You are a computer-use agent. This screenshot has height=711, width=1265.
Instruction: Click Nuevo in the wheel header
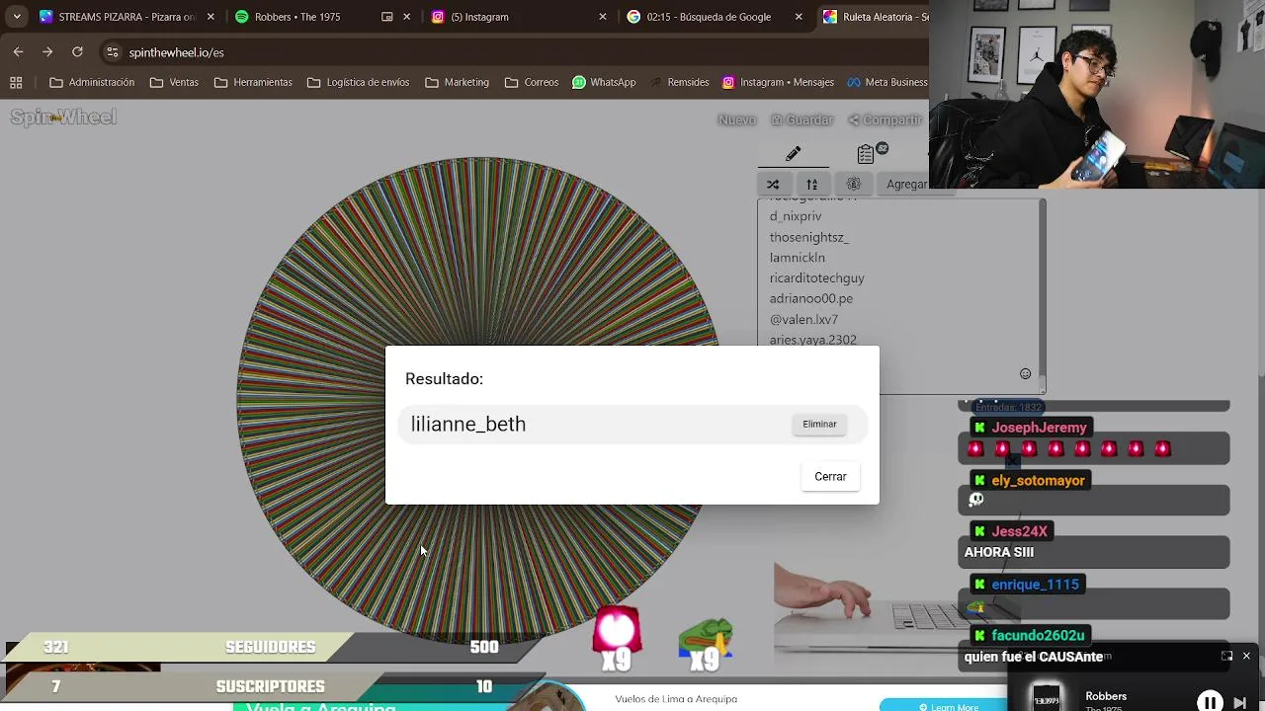[x=737, y=119]
